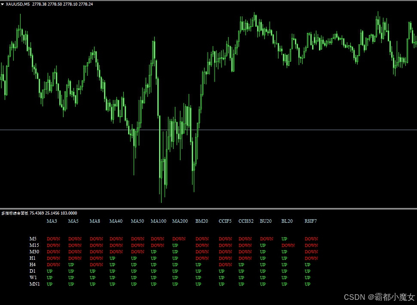Click the UP value in M30 row under MA100
417x305 pixels.
pyautogui.click(x=154, y=252)
